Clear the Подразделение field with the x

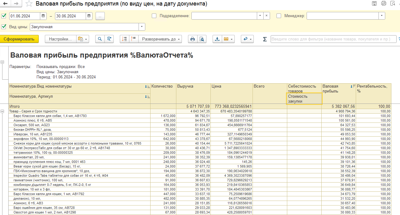[x=267, y=16]
